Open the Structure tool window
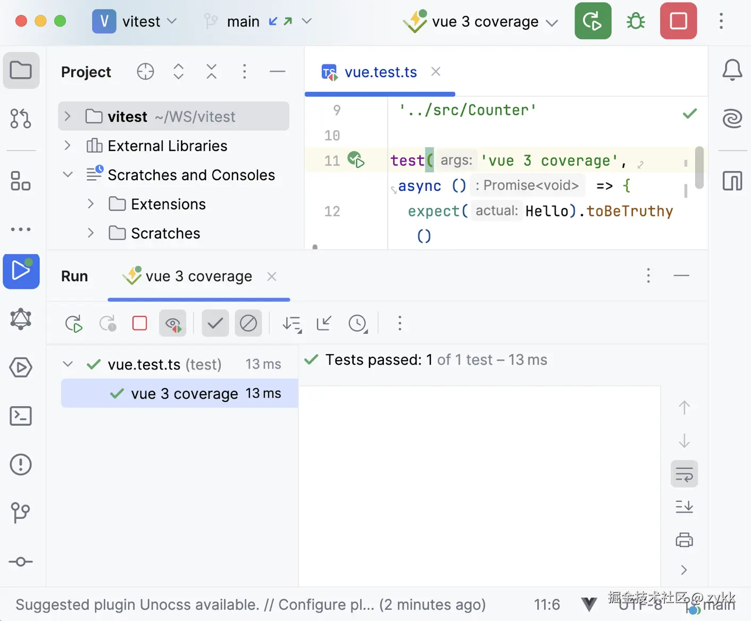 point(21,181)
